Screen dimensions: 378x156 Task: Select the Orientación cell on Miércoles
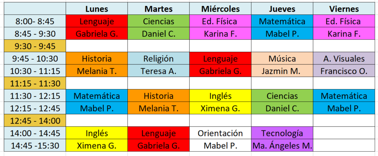coord(220,133)
